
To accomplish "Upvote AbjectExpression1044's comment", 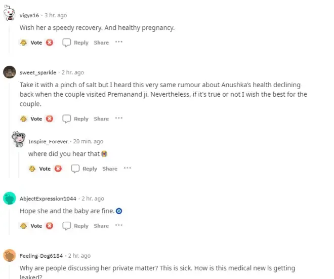I will tap(23, 226).
